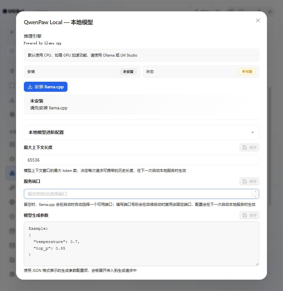Click the dialog title QwenPaw Local — 本地模型
Screen dimensions: 283x291
click(x=58, y=22)
